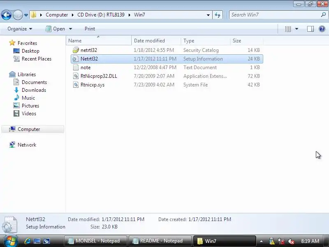The image size is (329, 247).
Task: Select the RtNicprop32.DLL file name
Action: click(99, 76)
